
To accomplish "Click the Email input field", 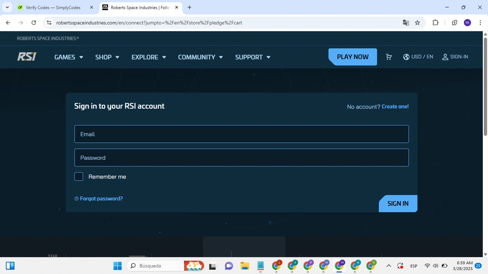I will [x=241, y=134].
